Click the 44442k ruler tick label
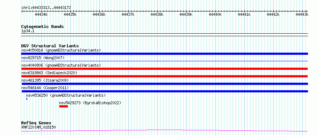The image size is (318, 135). point(273,14)
